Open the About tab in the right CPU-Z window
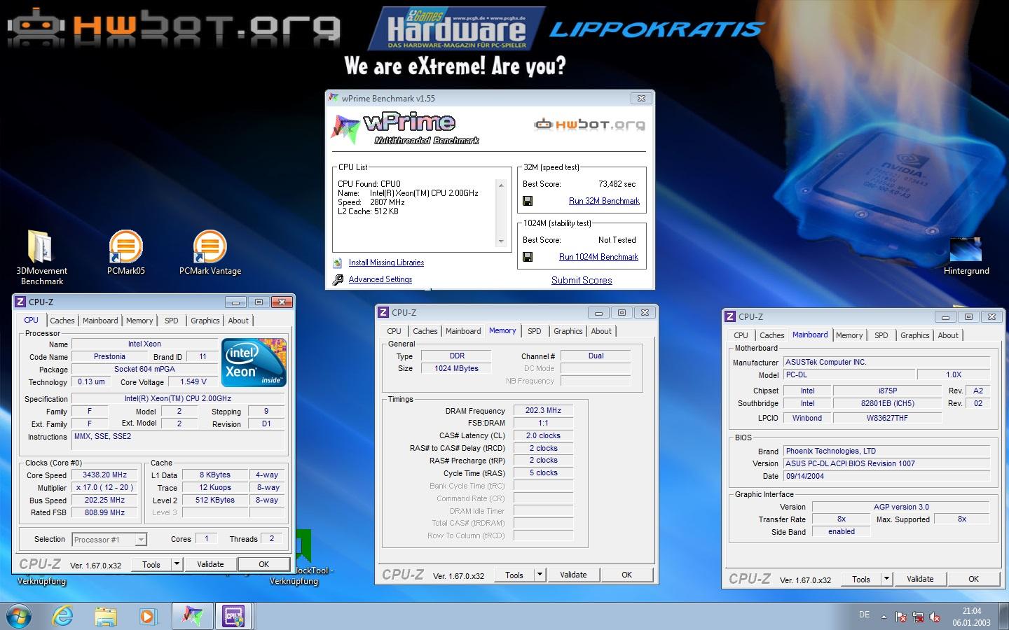 (x=948, y=335)
